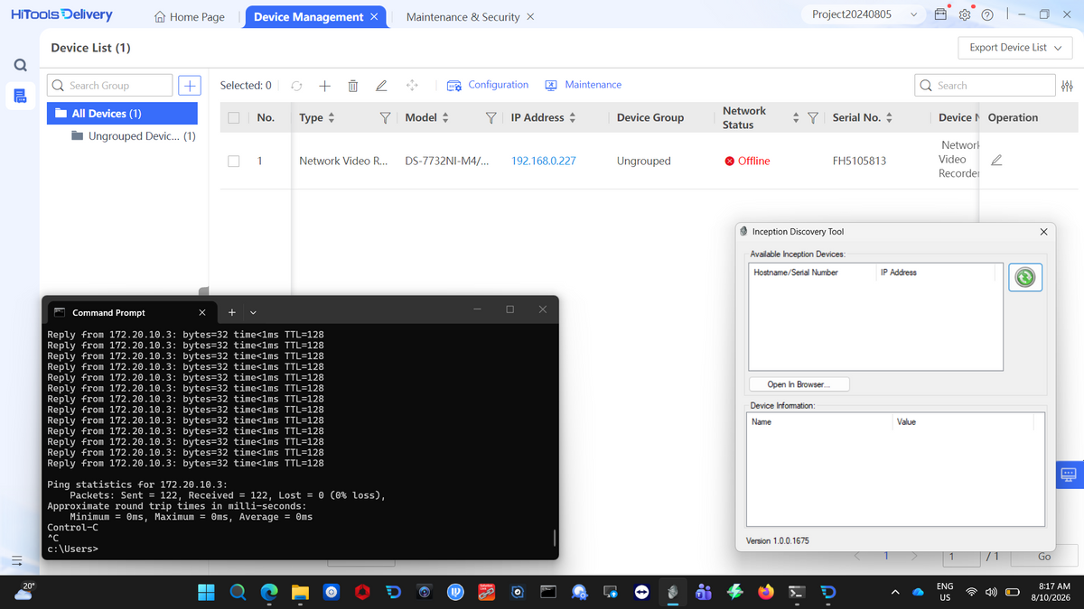Viewport: 1084px width, 609px height.
Task: Click the filter funnel on Network Status column
Action: point(812,118)
